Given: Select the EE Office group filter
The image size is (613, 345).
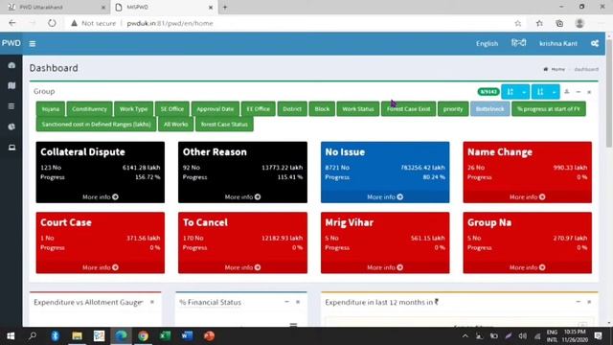Looking at the screenshot, I should (x=259, y=109).
